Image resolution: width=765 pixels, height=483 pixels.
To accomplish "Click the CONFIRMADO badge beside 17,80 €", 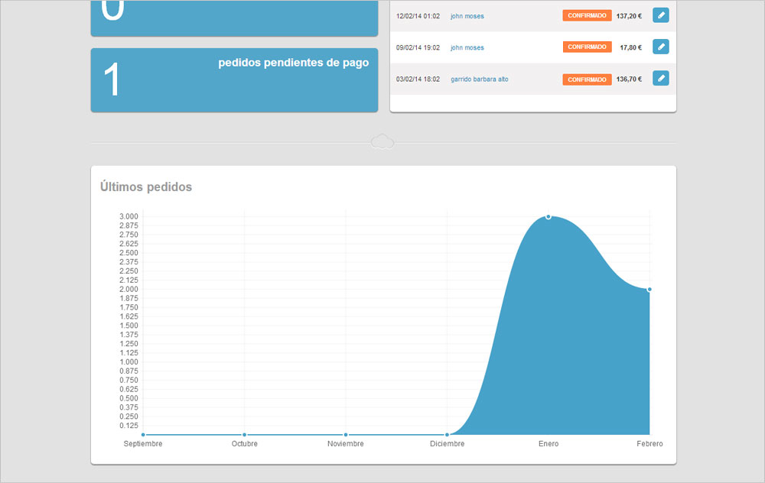I will tap(587, 47).
